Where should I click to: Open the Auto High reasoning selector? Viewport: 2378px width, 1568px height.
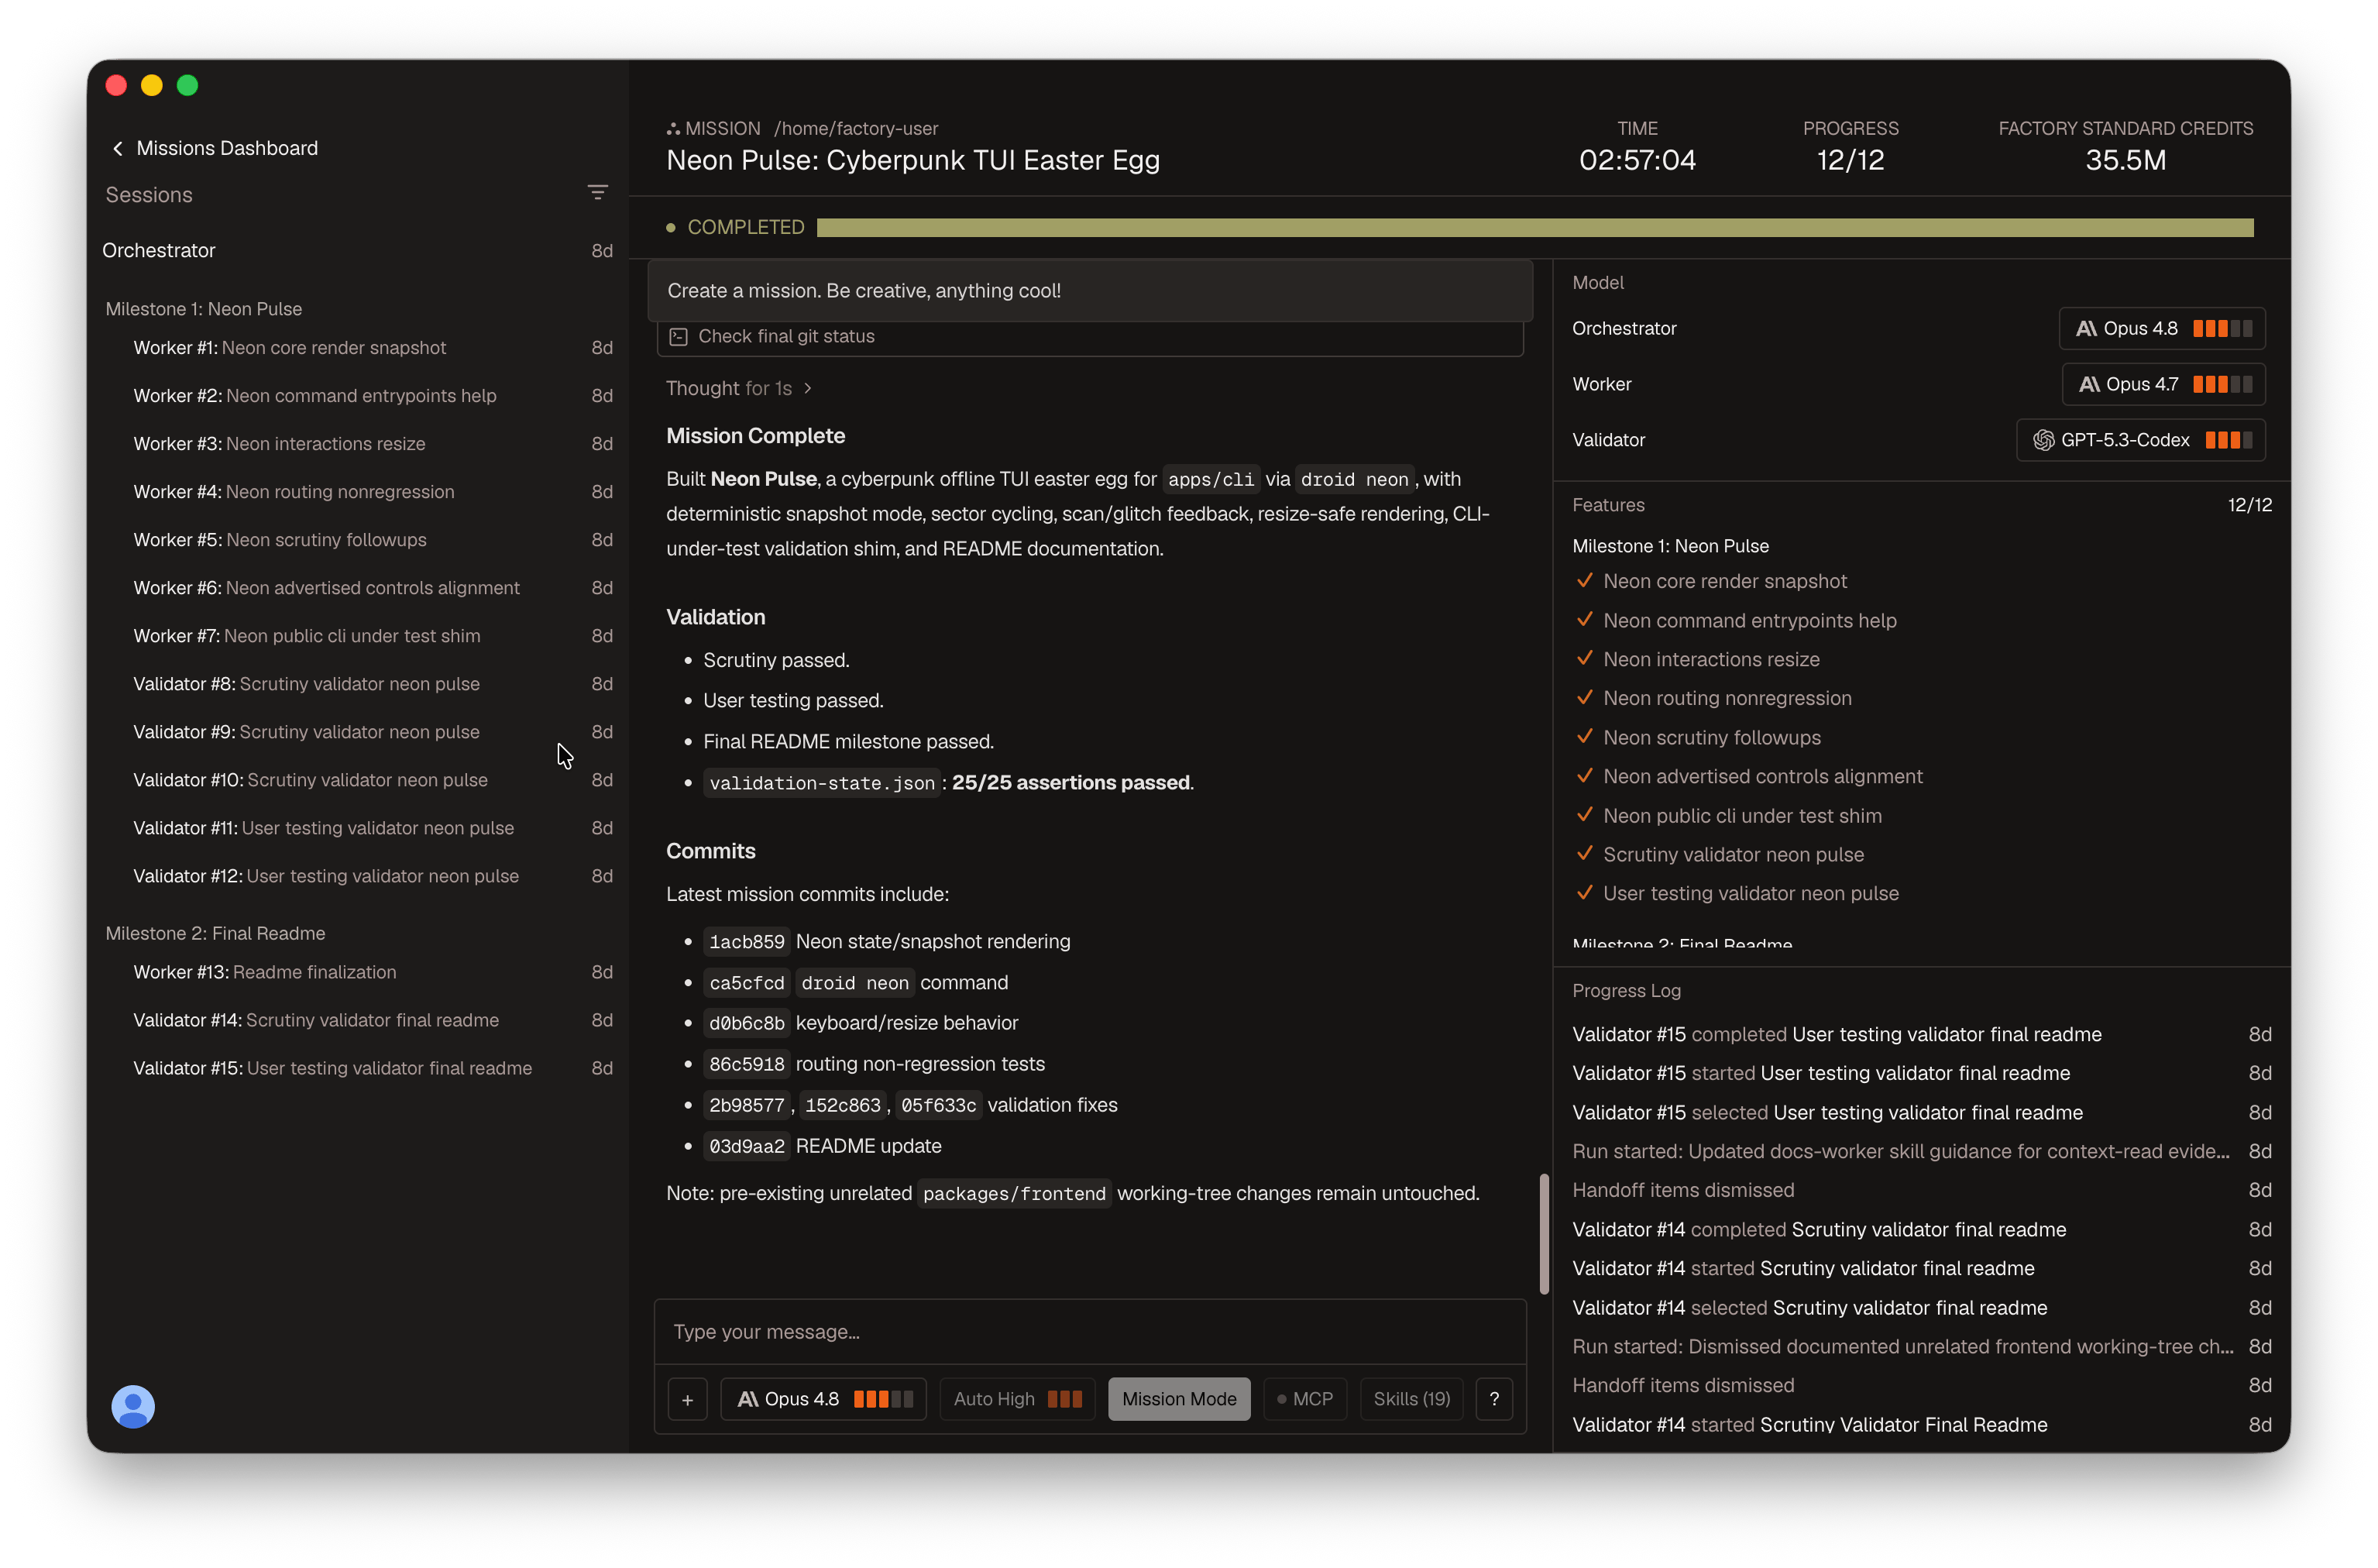point(1016,1399)
